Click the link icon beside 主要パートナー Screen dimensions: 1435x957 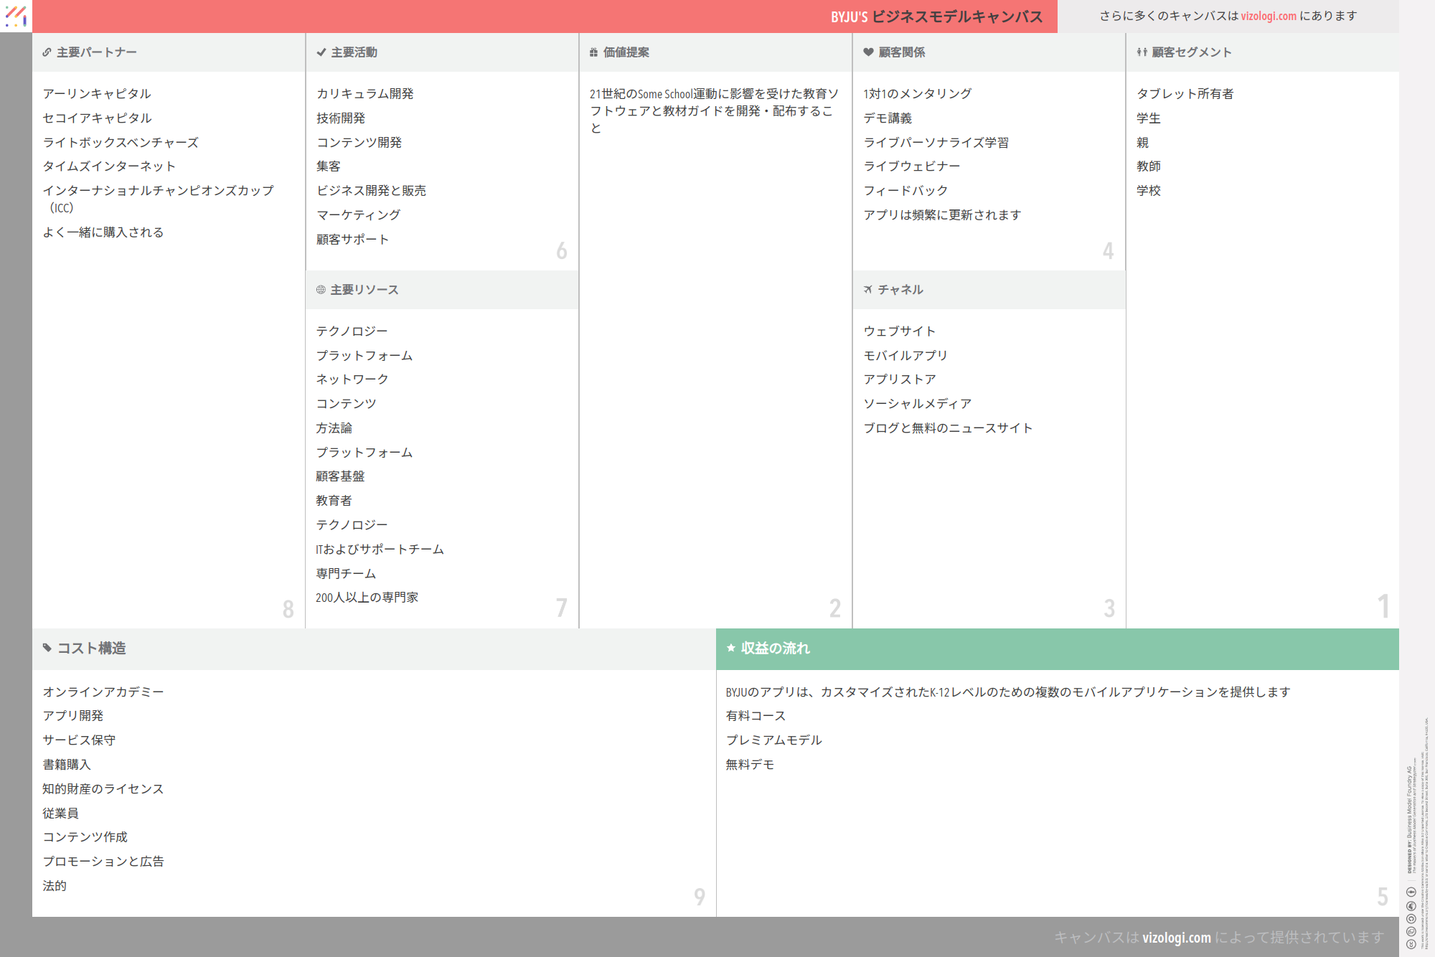[47, 52]
